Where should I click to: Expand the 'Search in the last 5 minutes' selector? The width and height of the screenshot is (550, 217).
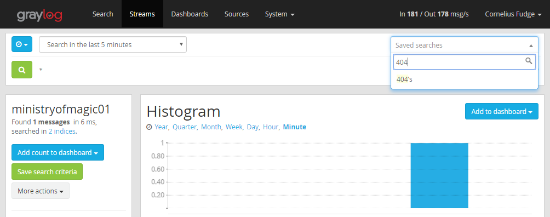(x=113, y=44)
